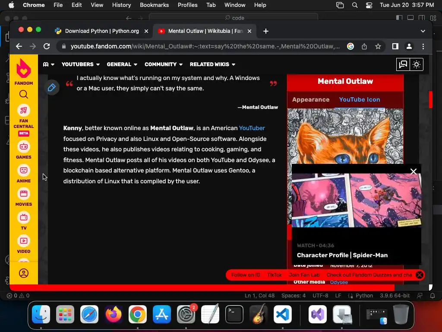Open the Odysee link under Other media
This screenshot has width=442, height=332.
click(339, 282)
